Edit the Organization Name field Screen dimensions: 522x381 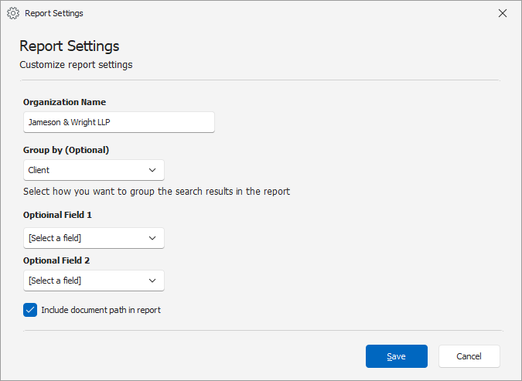[119, 122]
